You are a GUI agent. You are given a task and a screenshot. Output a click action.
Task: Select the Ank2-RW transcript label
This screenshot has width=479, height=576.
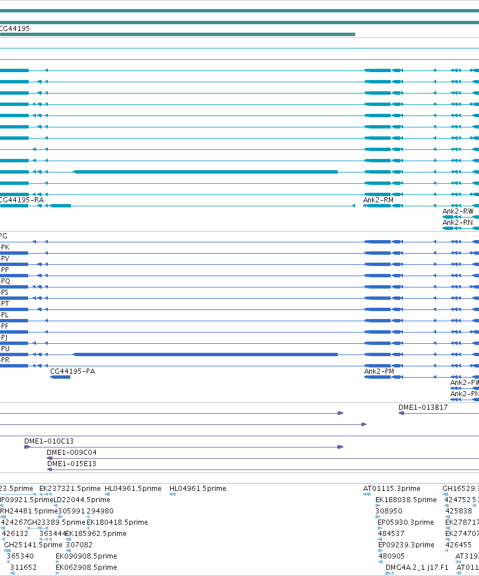(458, 211)
